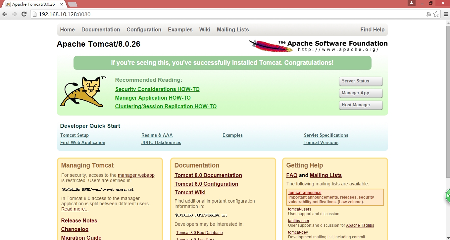Bookmark the page with the star icon
Image resolution: width=450 pixels, height=240 pixels.
436,14
